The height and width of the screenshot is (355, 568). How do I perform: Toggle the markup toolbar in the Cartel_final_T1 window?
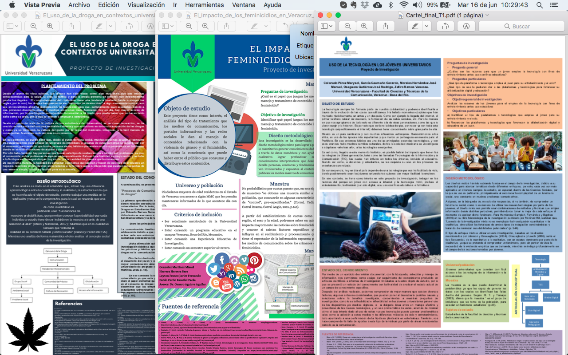tap(466, 26)
